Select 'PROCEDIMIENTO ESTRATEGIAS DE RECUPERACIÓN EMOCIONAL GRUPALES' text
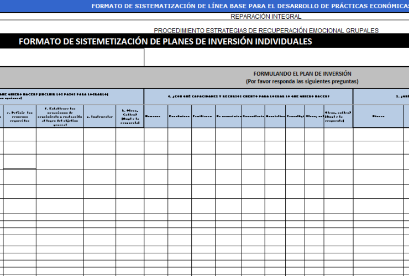The image size is (409, 276). (x=266, y=30)
